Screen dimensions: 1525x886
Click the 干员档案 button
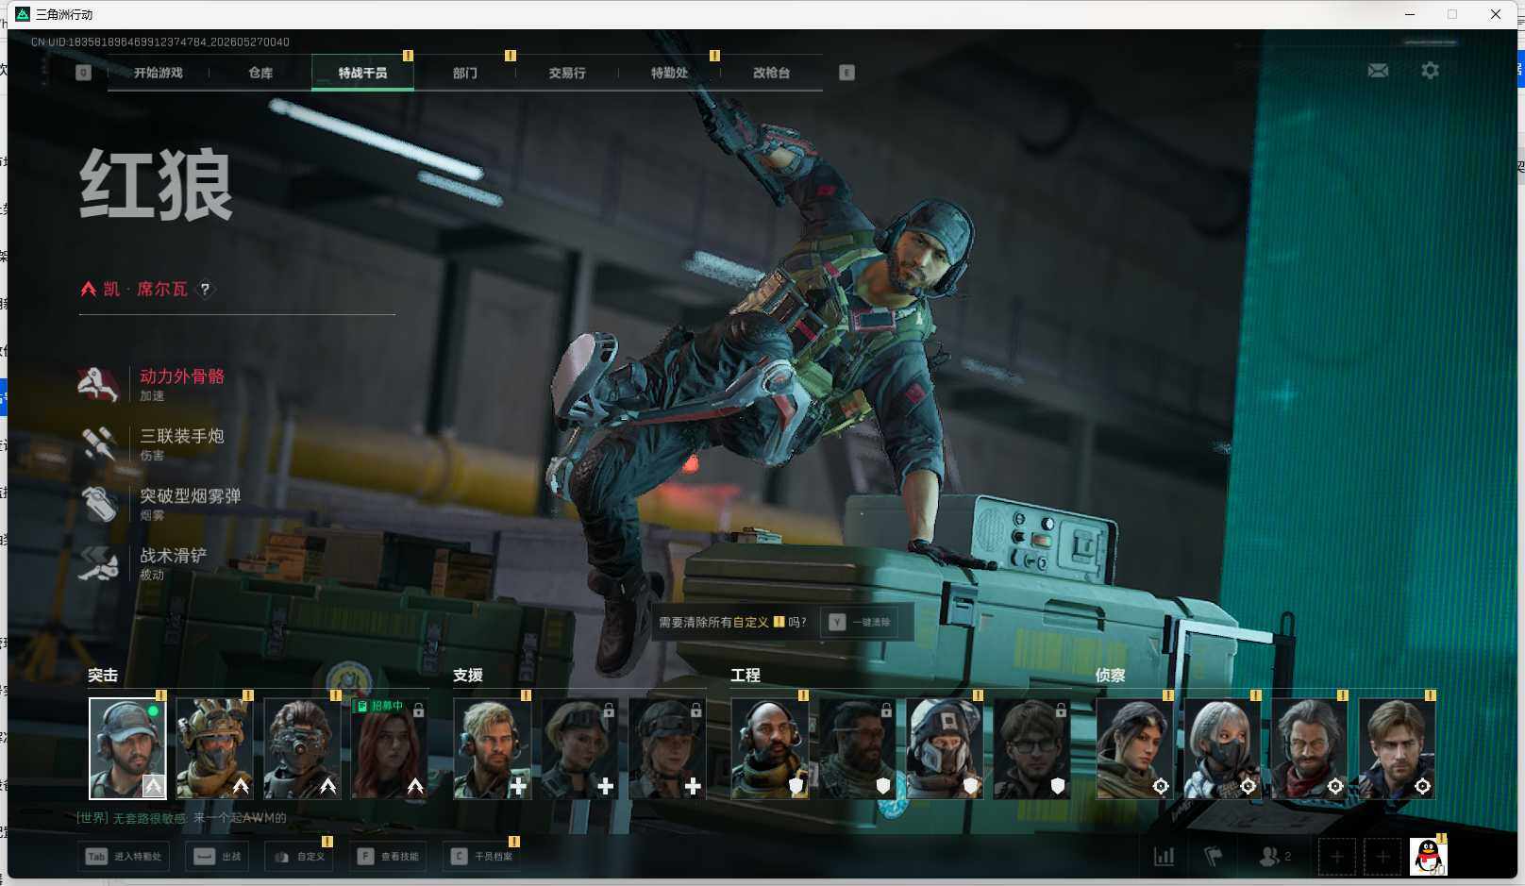point(481,857)
